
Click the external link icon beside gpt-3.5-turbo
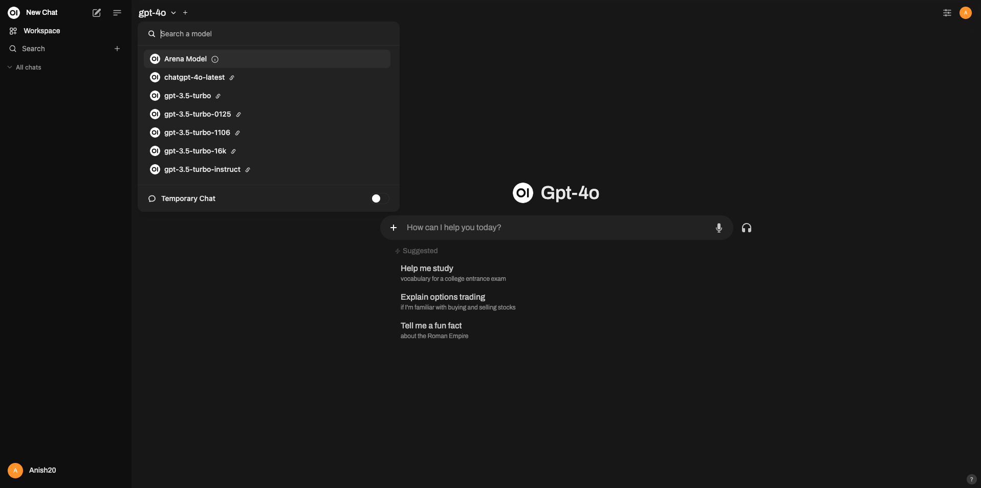click(x=217, y=96)
